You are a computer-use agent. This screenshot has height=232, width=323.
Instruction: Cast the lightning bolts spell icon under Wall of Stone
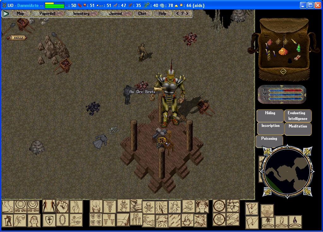(233, 219)
